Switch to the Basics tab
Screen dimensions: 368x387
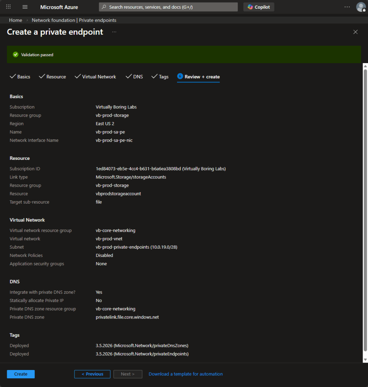[x=20, y=77]
